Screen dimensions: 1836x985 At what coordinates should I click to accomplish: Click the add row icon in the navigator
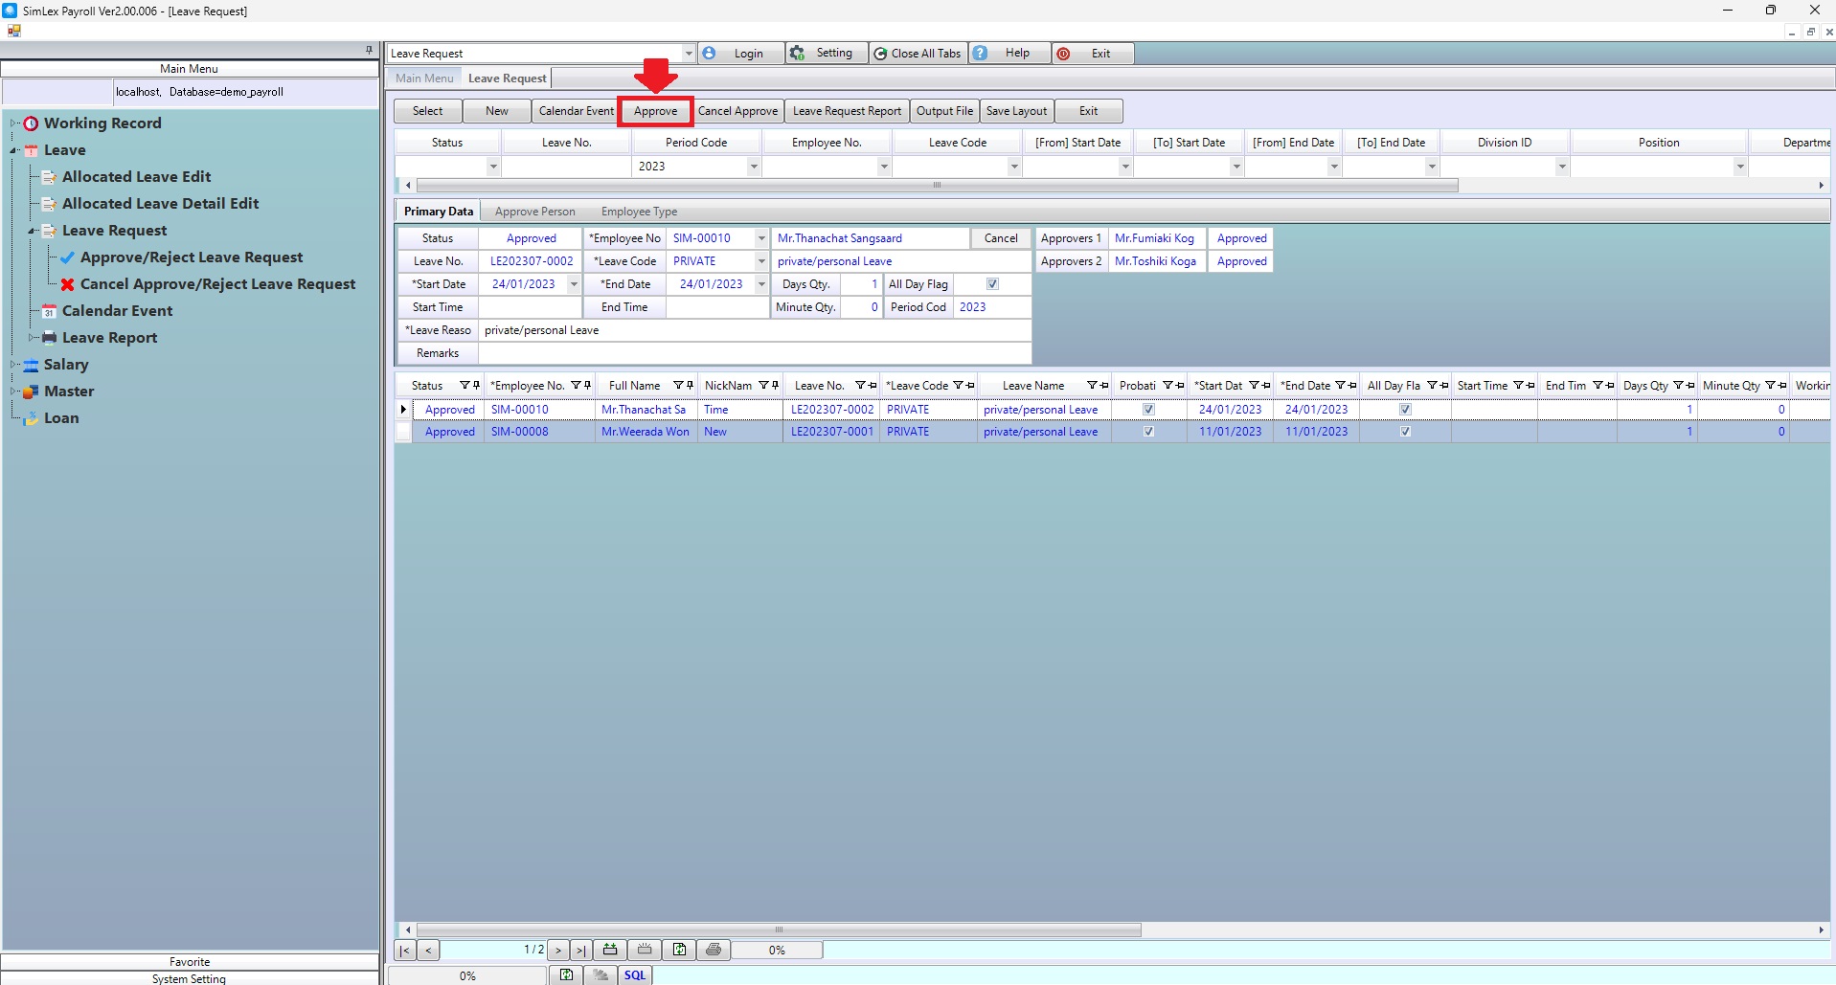click(x=609, y=950)
